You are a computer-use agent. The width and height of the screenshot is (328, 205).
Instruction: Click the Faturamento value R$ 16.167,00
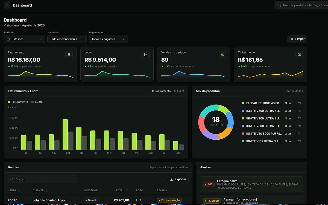coord(24,60)
